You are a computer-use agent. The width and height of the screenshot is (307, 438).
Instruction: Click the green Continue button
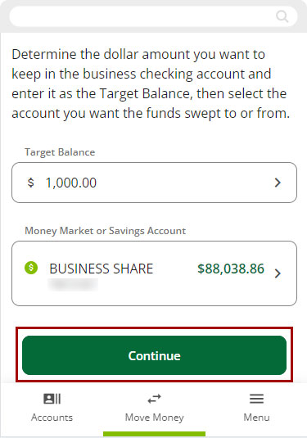click(x=154, y=355)
